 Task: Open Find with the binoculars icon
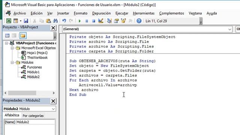pos(55,21)
